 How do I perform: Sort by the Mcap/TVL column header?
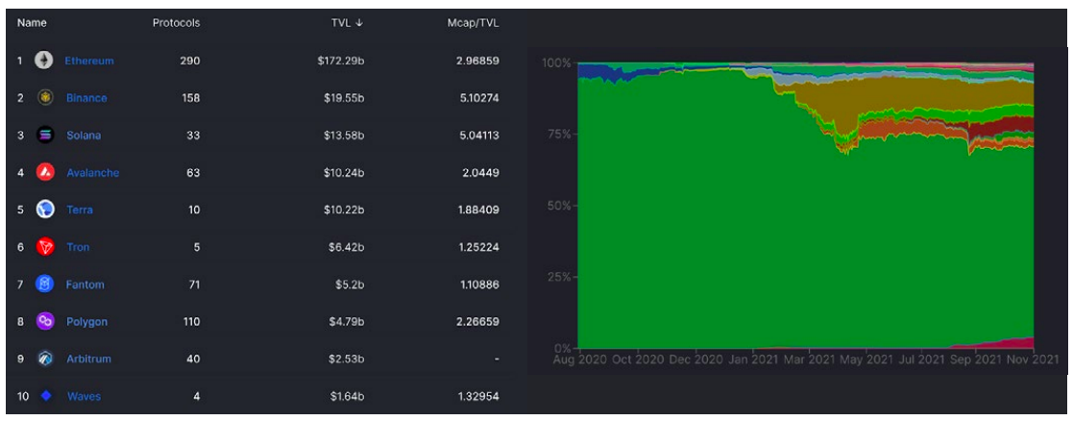click(473, 23)
